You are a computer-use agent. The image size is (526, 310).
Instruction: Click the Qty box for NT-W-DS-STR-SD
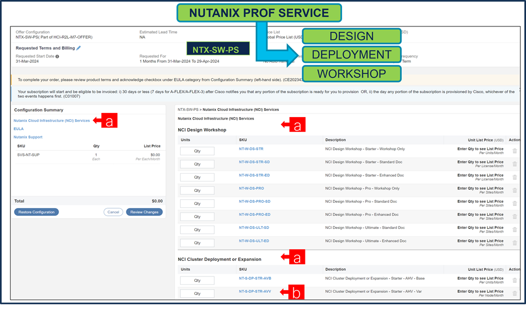pyautogui.click(x=197, y=164)
